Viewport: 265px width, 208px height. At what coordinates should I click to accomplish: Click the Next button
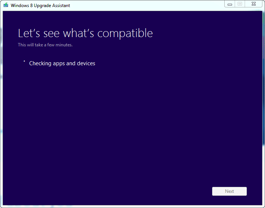[229, 191]
